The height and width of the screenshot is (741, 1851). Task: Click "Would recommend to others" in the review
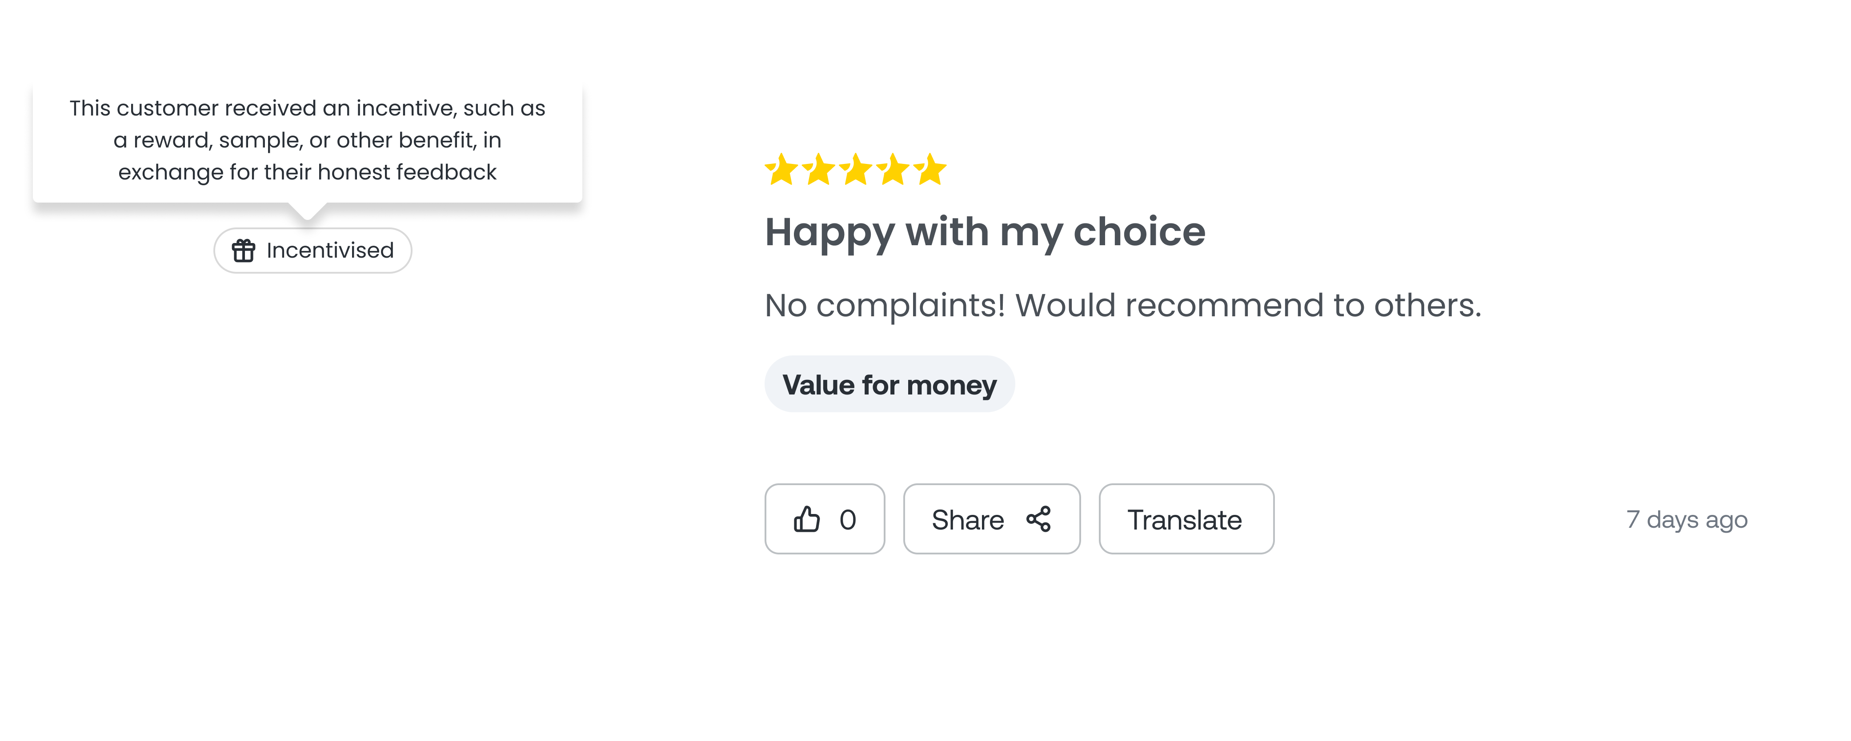pyautogui.click(x=1247, y=305)
